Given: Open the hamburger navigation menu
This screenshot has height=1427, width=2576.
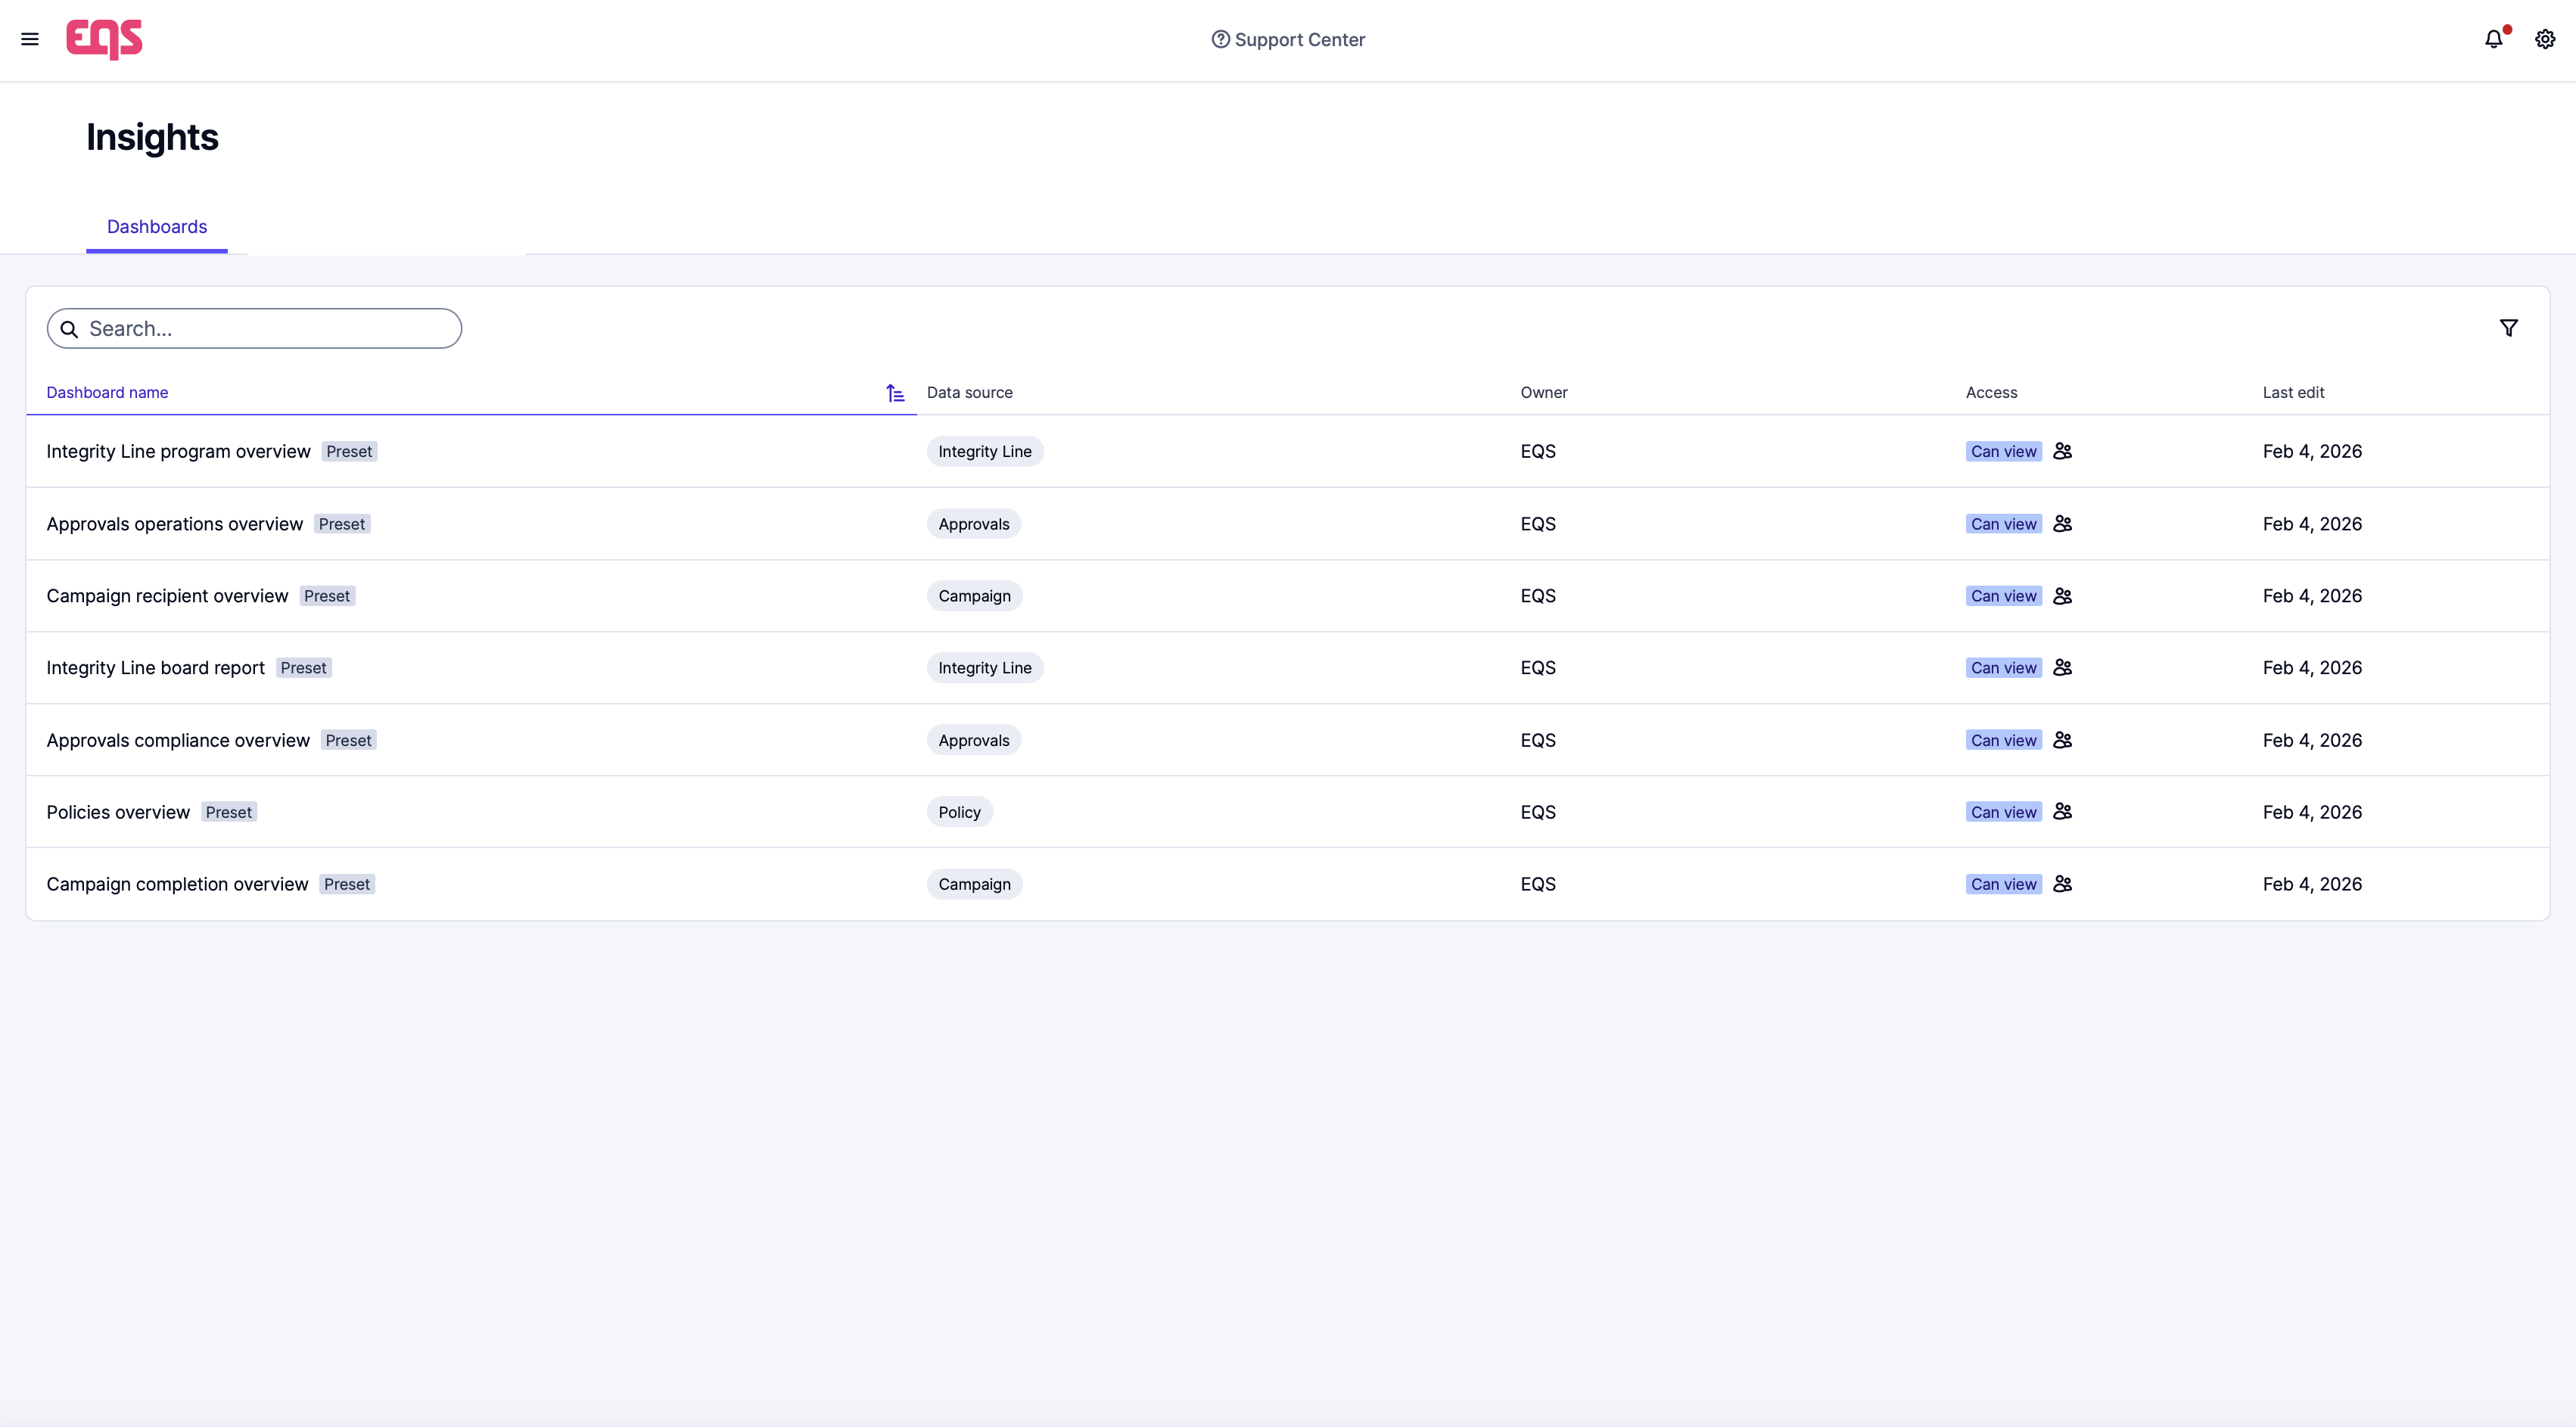Looking at the screenshot, I should [x=30, y=39].
